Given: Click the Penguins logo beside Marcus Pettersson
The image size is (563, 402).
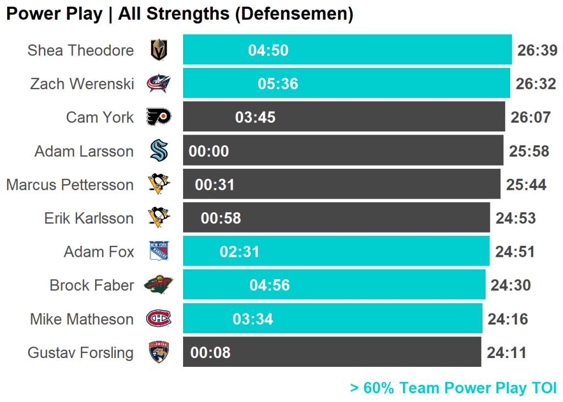Looking at the screenshot, I should click(x=158, y=184).
